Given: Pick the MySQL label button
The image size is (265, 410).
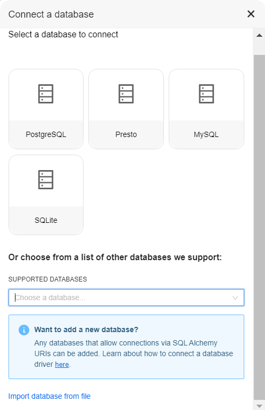Looking at the screenshot, I should tap(206, 134).
